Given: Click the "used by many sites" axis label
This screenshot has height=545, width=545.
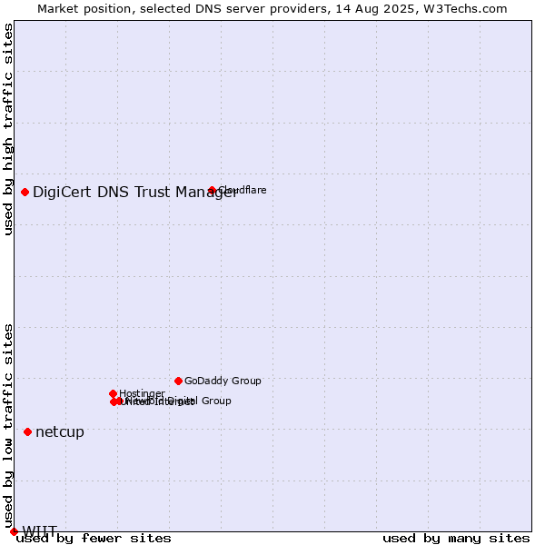Looking at the screenshot, I should click(456, 539).
